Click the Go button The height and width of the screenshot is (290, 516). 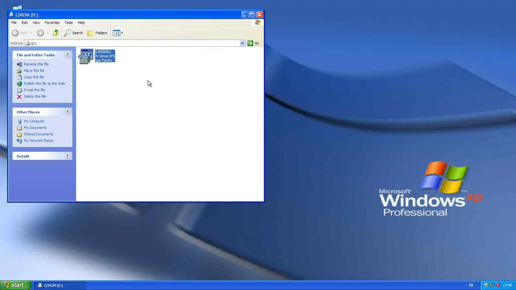[253, 43]
